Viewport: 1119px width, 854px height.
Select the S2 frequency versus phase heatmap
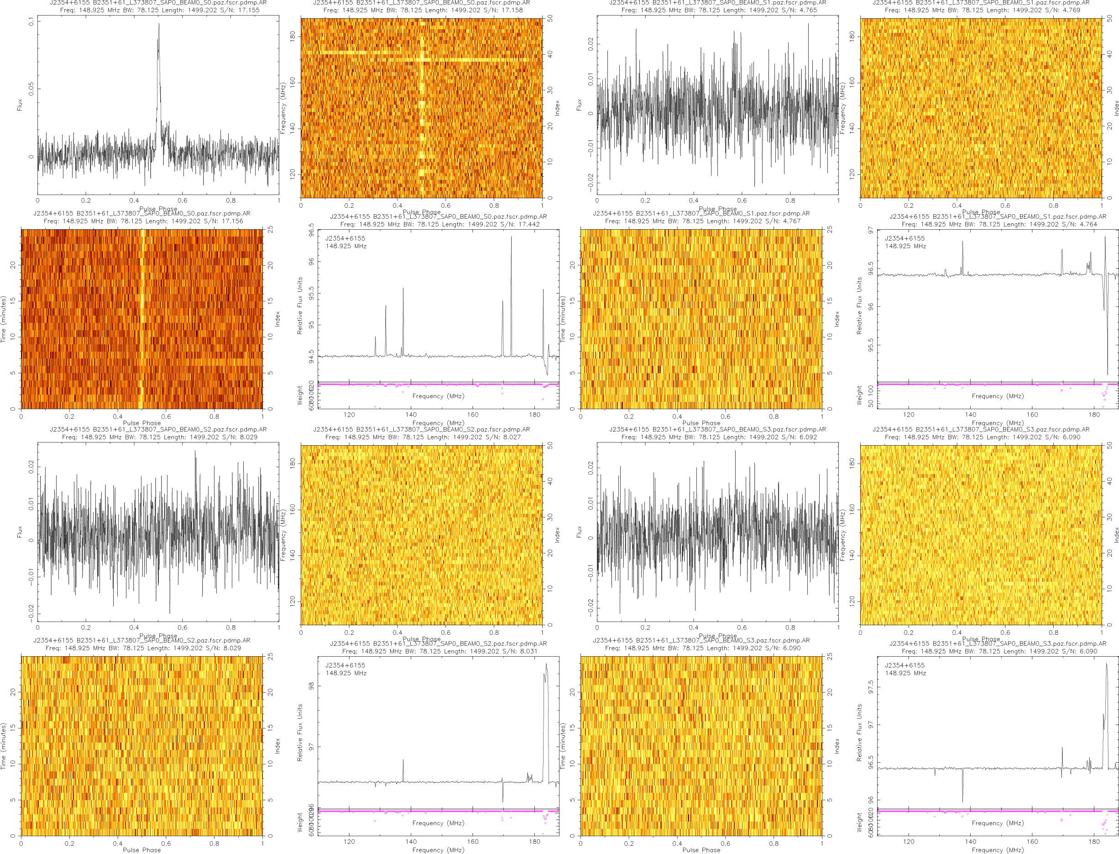(421, 535)
